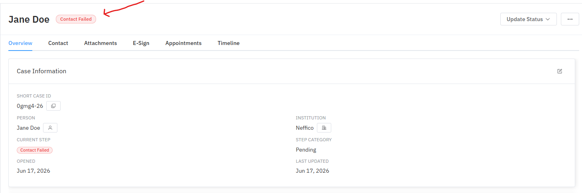Select the short case ID text 0gmg4-26
582x193 pixels.
click(x=30, y=106)
